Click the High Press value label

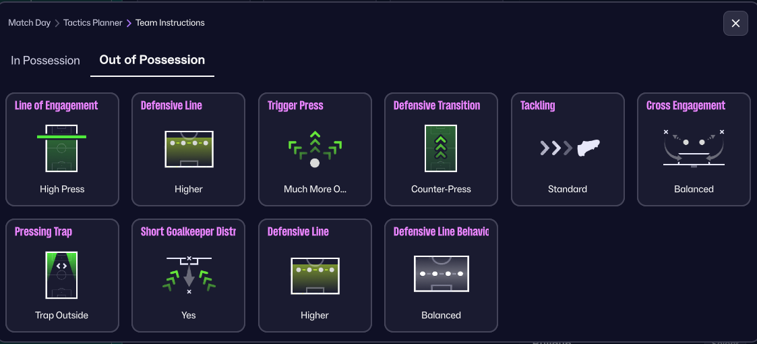pyautogui.click(x=62, y=190)
